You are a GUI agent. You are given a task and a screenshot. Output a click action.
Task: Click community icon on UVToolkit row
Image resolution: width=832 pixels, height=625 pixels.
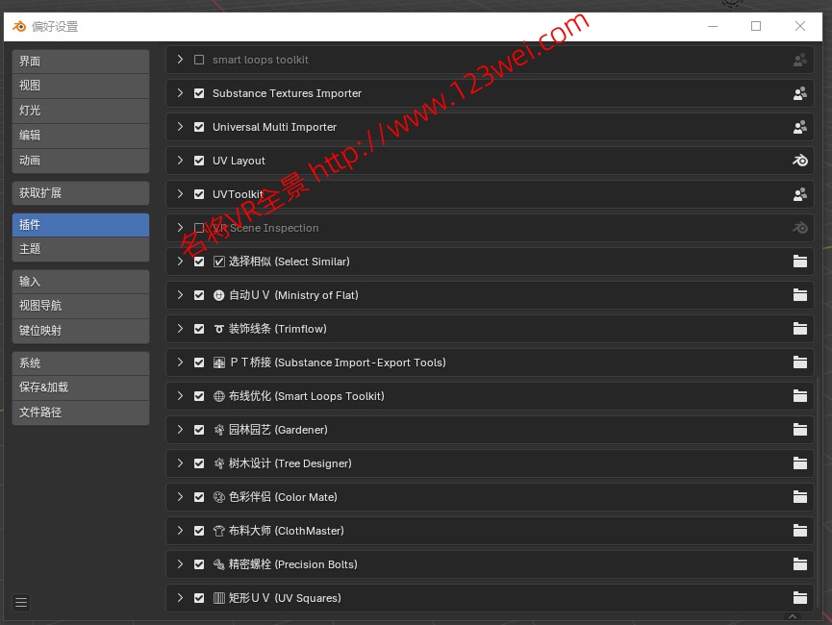pyautogui.click(x=799, y=194)
